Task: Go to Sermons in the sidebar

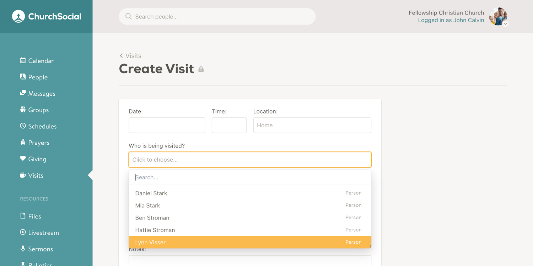Action: 40,249
